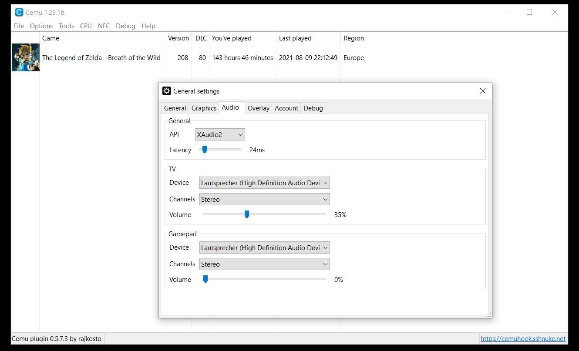This screenshot has width=579, height=351.
Task: Open the CPU menu
Action: pyautogui.click(x=86, y=26)
